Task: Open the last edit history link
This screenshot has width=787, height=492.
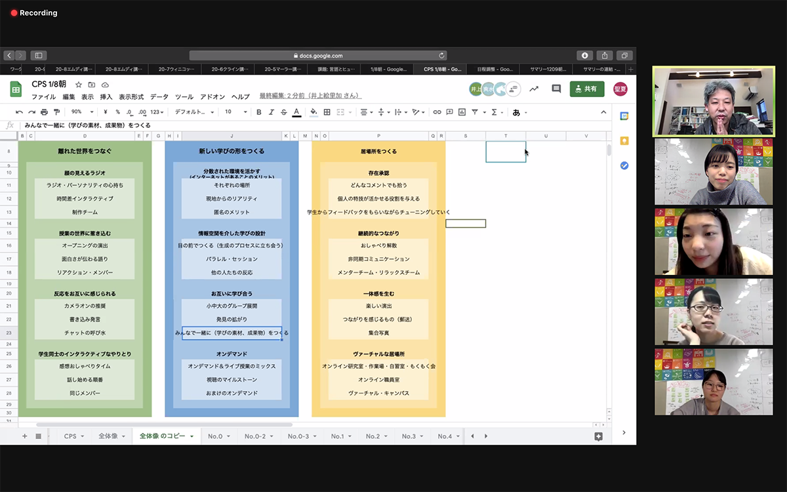Action: pos(310,96)
